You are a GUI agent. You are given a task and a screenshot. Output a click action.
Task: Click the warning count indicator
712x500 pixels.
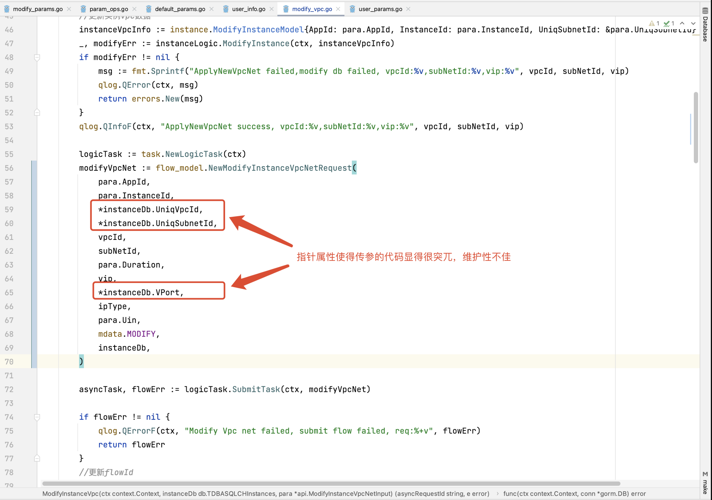click(x=654, y=24)
